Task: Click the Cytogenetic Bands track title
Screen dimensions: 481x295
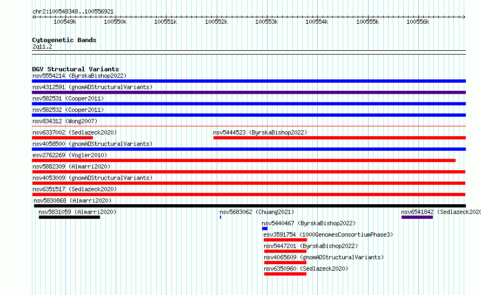Action: [64, 40]
